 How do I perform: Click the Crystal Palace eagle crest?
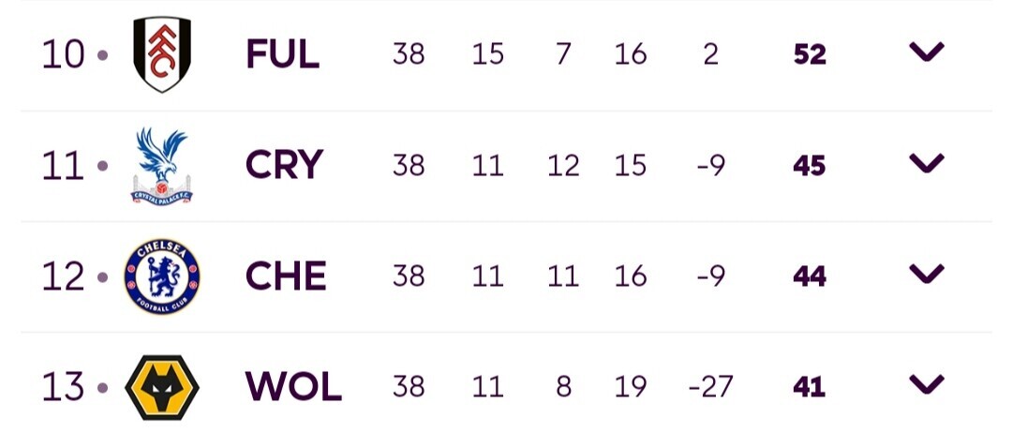[161, 165]
